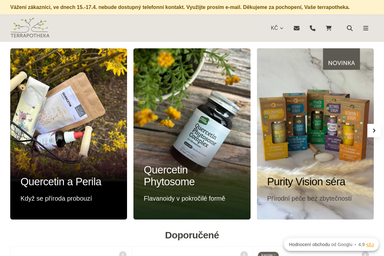Click the email envelope icon

297,28
